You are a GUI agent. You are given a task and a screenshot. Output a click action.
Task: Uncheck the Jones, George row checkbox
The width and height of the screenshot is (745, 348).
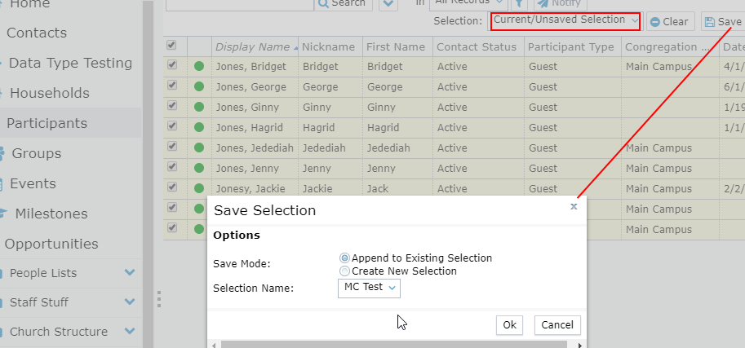[x=172, y=86]
